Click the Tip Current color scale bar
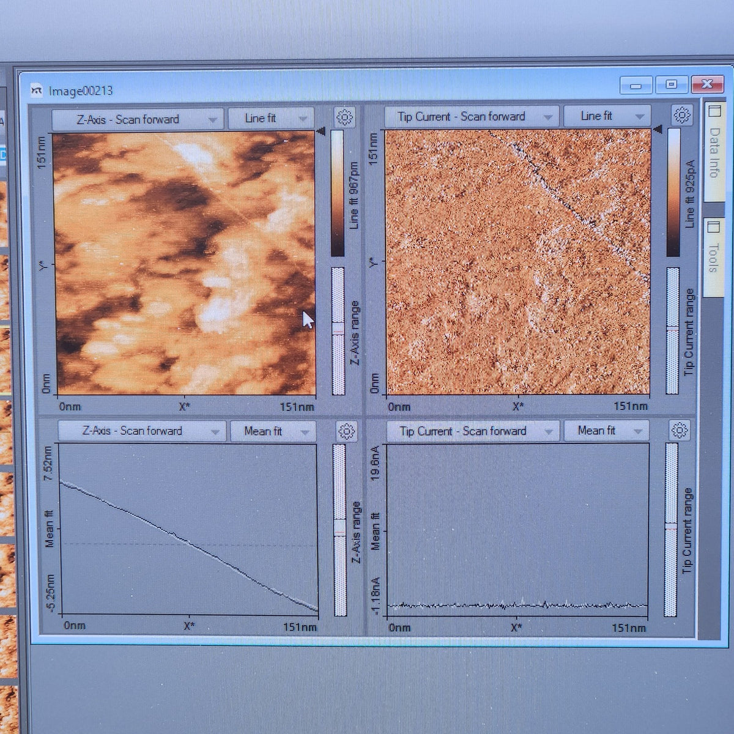Viewport: 734px width, 734px height. 673,192
